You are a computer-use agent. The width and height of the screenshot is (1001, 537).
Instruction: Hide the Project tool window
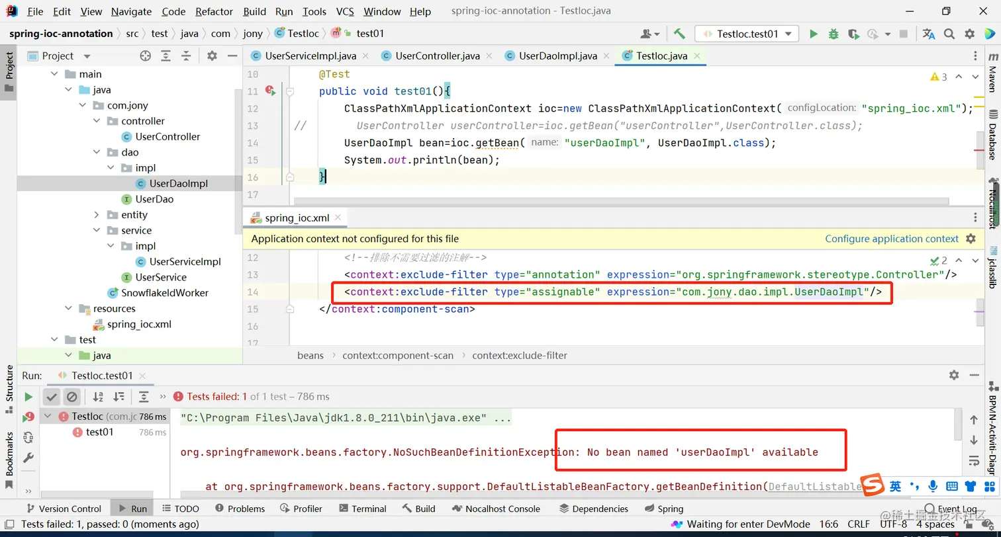click(x=231, y=56)
